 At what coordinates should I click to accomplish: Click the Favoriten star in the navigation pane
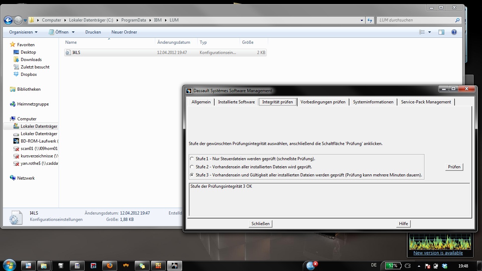tap(13, 45)
